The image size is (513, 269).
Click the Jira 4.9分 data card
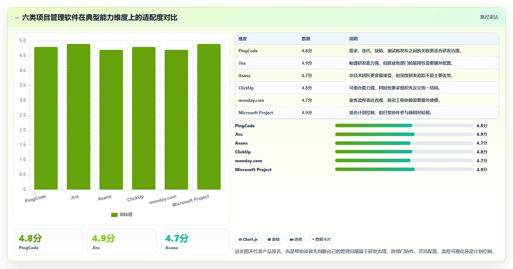tap(122, 242)
